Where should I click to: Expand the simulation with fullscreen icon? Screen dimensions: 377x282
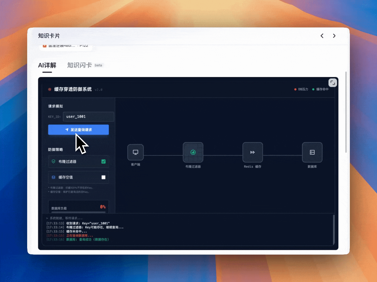coord(332,83)
